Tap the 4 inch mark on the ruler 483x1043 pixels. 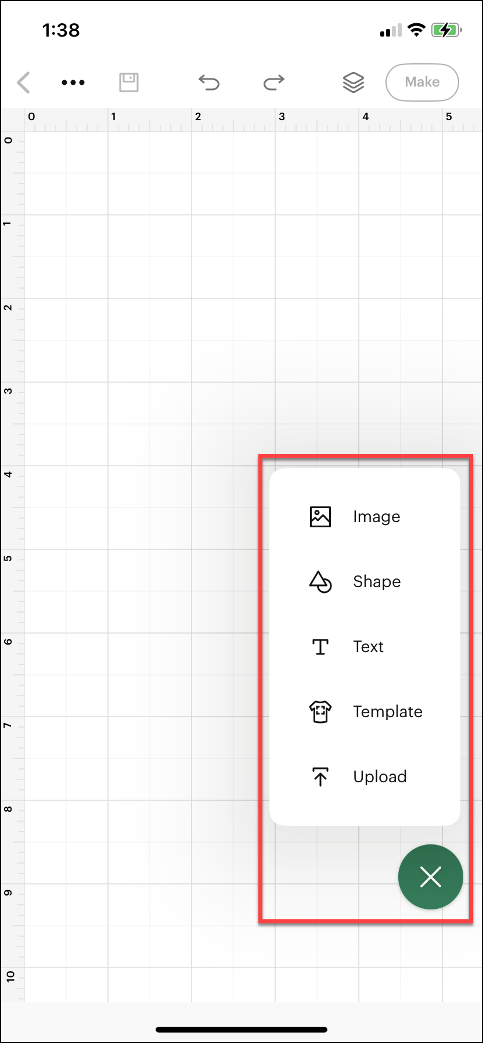[x=366, y=117]
